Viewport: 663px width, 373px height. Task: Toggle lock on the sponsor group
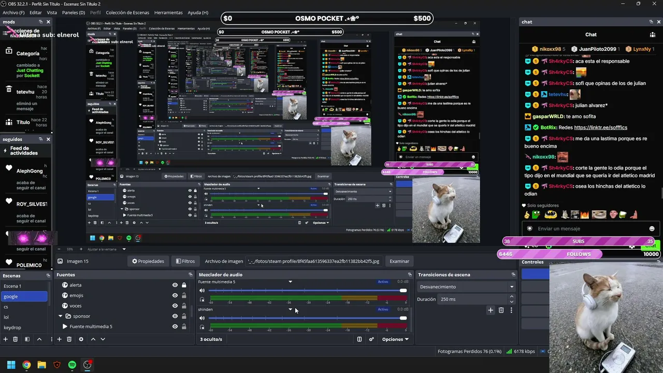[184, 316]
